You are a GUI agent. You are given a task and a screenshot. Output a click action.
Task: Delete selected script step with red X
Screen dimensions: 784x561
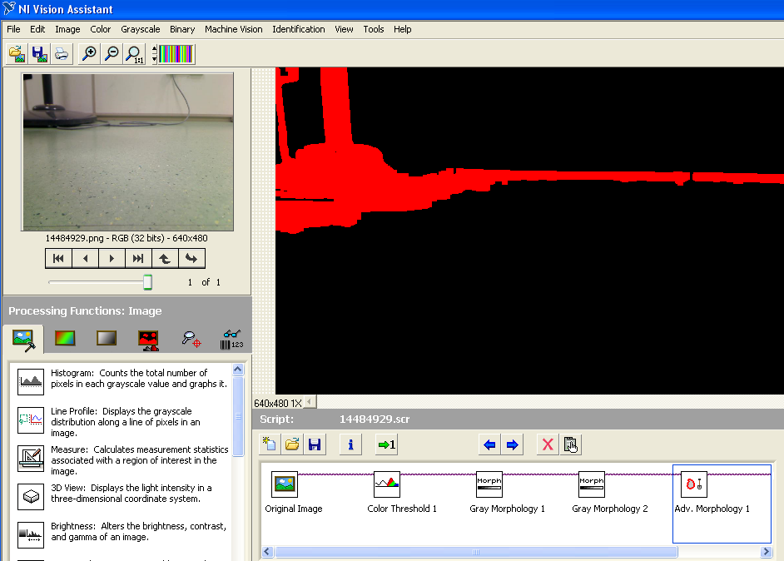point(547,445)
